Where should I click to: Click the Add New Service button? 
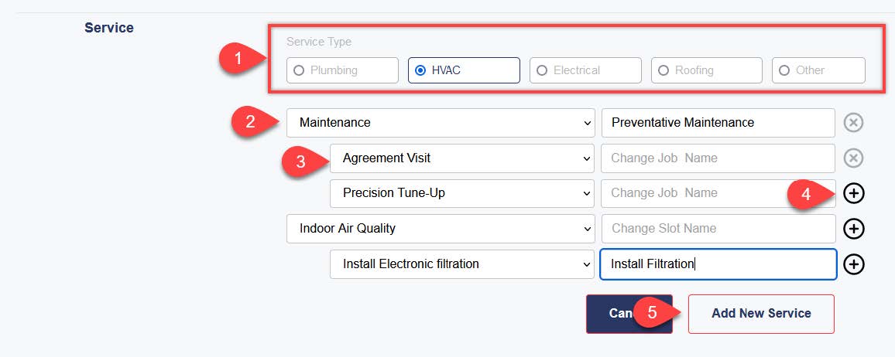point(761,314)
